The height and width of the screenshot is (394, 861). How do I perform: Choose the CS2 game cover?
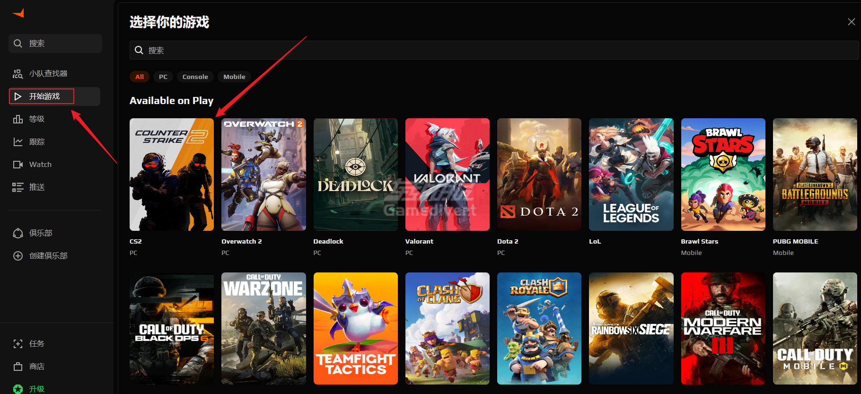coord(172,175)
